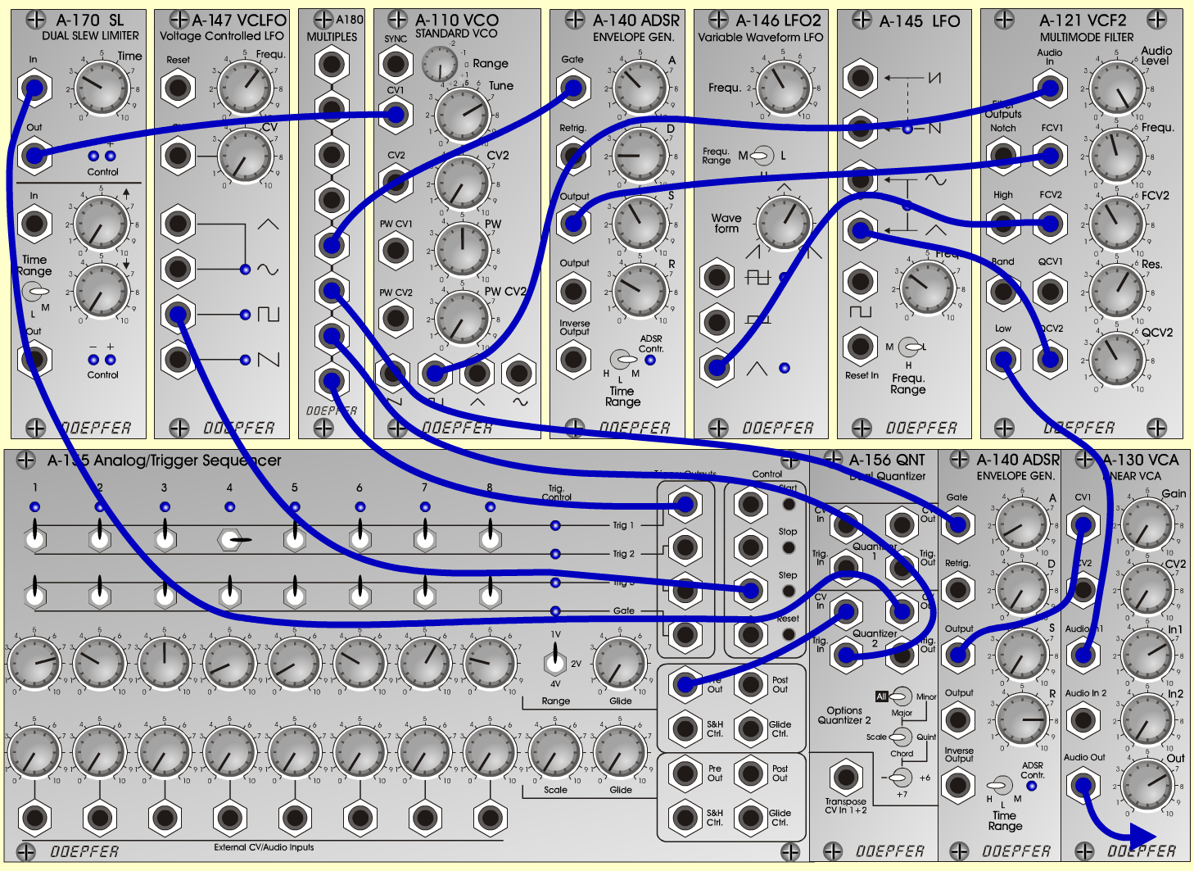Click the Audio In jack on A-121 VCF2

(1050, 88)
